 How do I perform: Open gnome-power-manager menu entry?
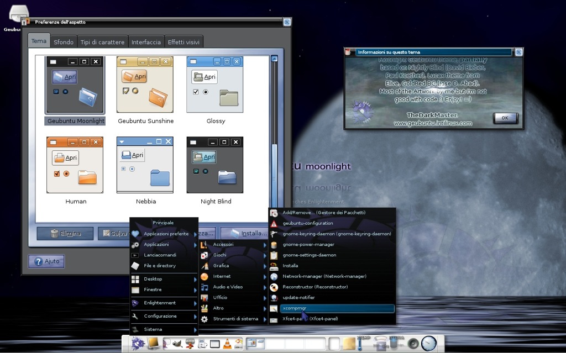(x=332, y=244)
